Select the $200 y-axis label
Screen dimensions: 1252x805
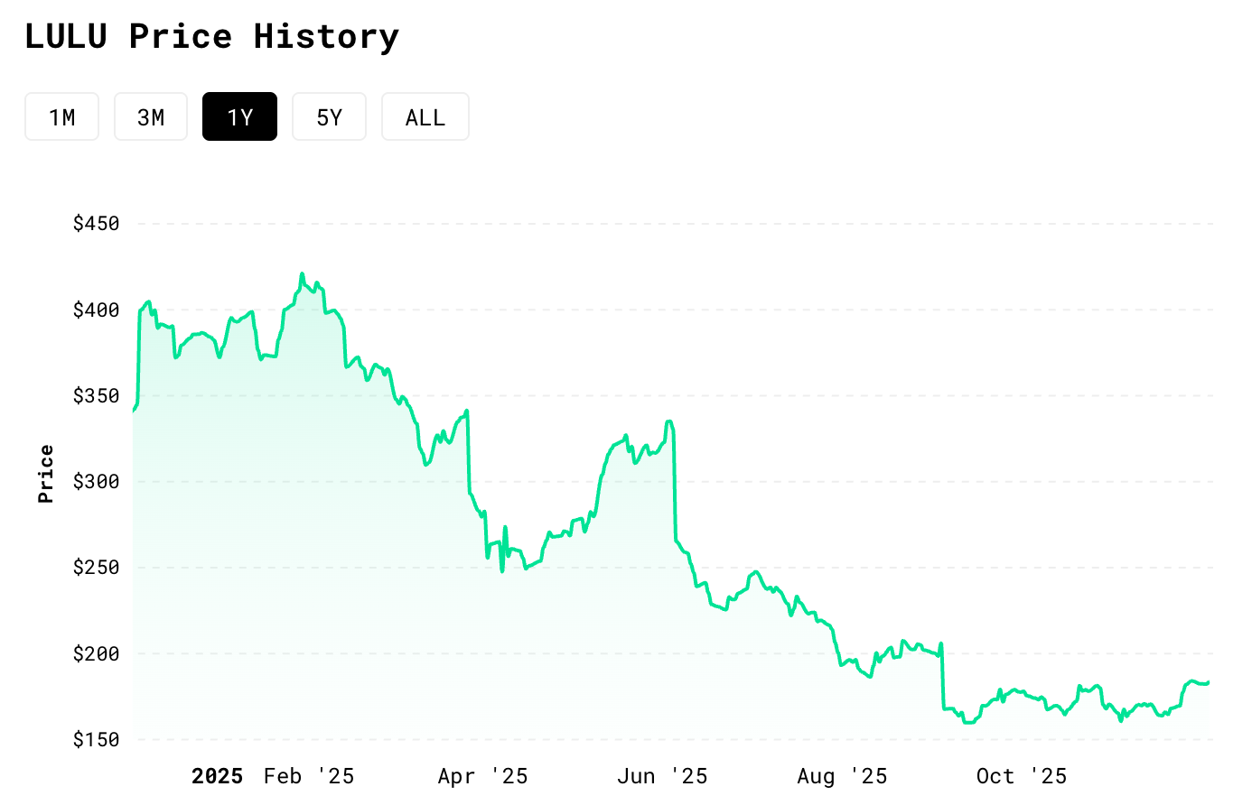click(x=96, y=654)
